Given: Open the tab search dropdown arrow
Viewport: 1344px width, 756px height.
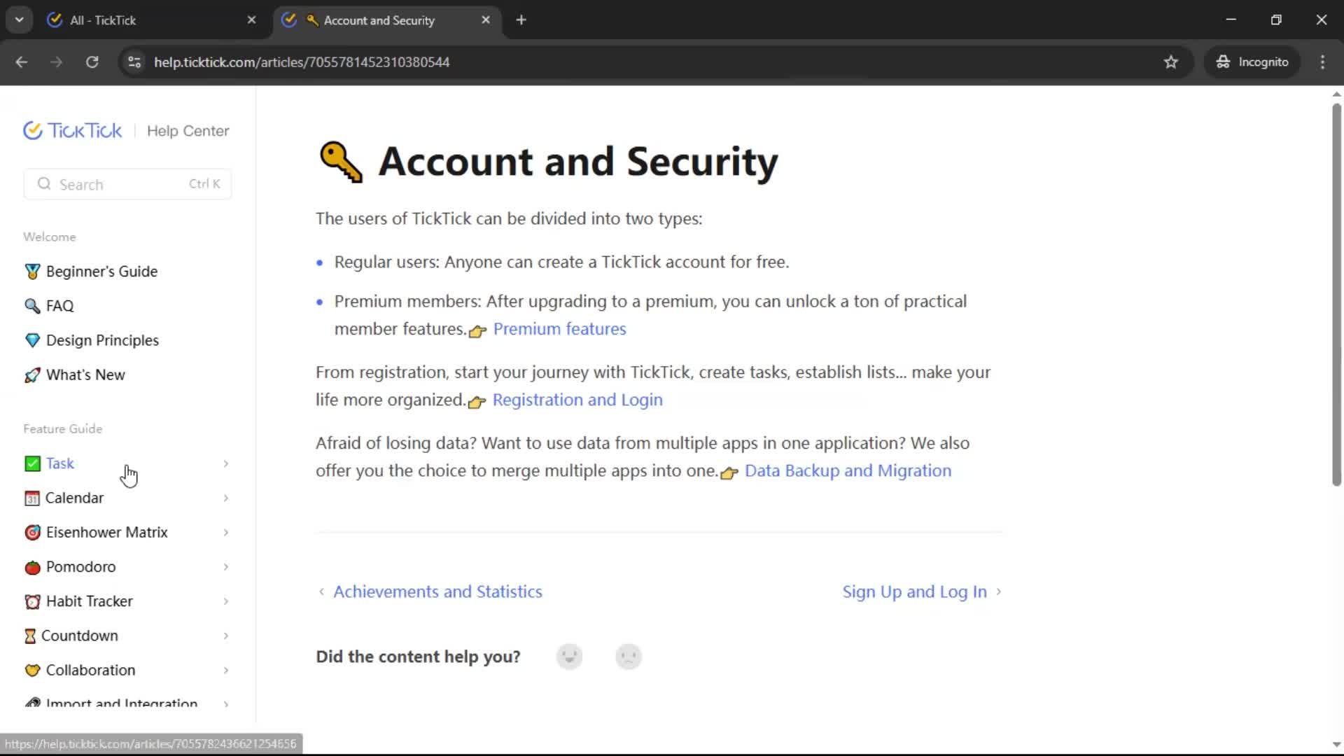Looking at the screenshot, I should 20,20.
